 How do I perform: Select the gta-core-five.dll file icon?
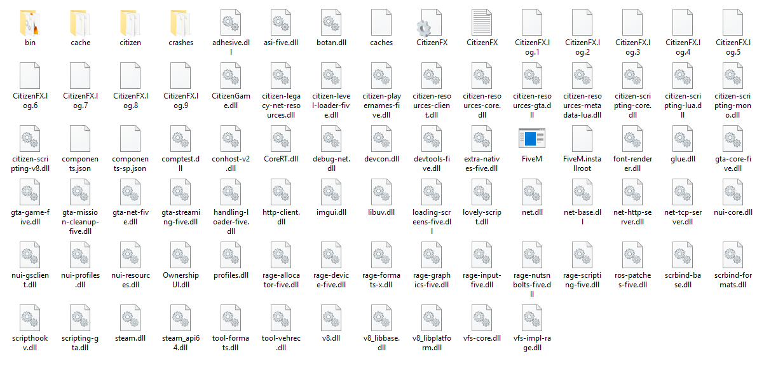733,139
